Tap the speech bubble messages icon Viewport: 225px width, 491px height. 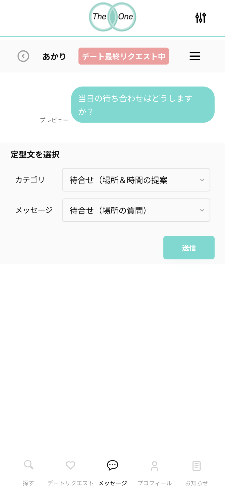coord(112,465)
